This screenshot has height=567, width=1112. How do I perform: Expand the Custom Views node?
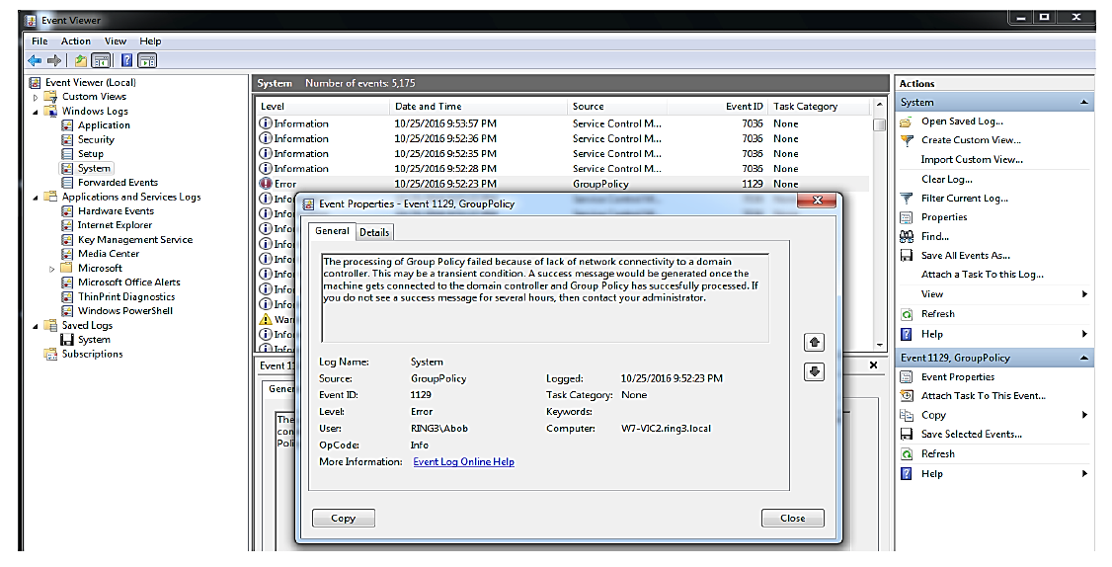[x=36, y=97]
